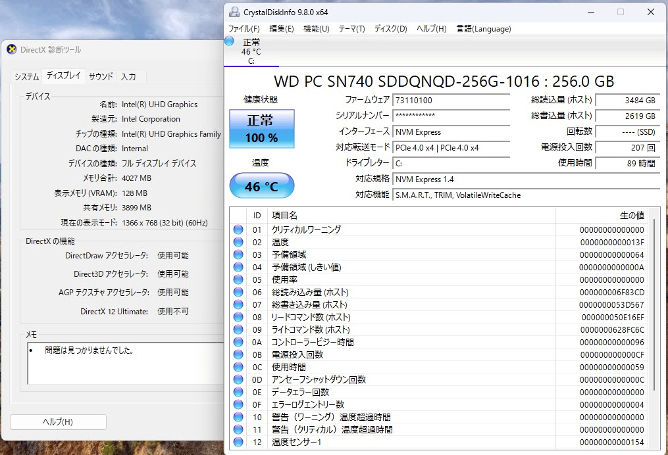
Task: Click status orb for ID 11 警告(クリティカル)
Action: tap(238, 429)
